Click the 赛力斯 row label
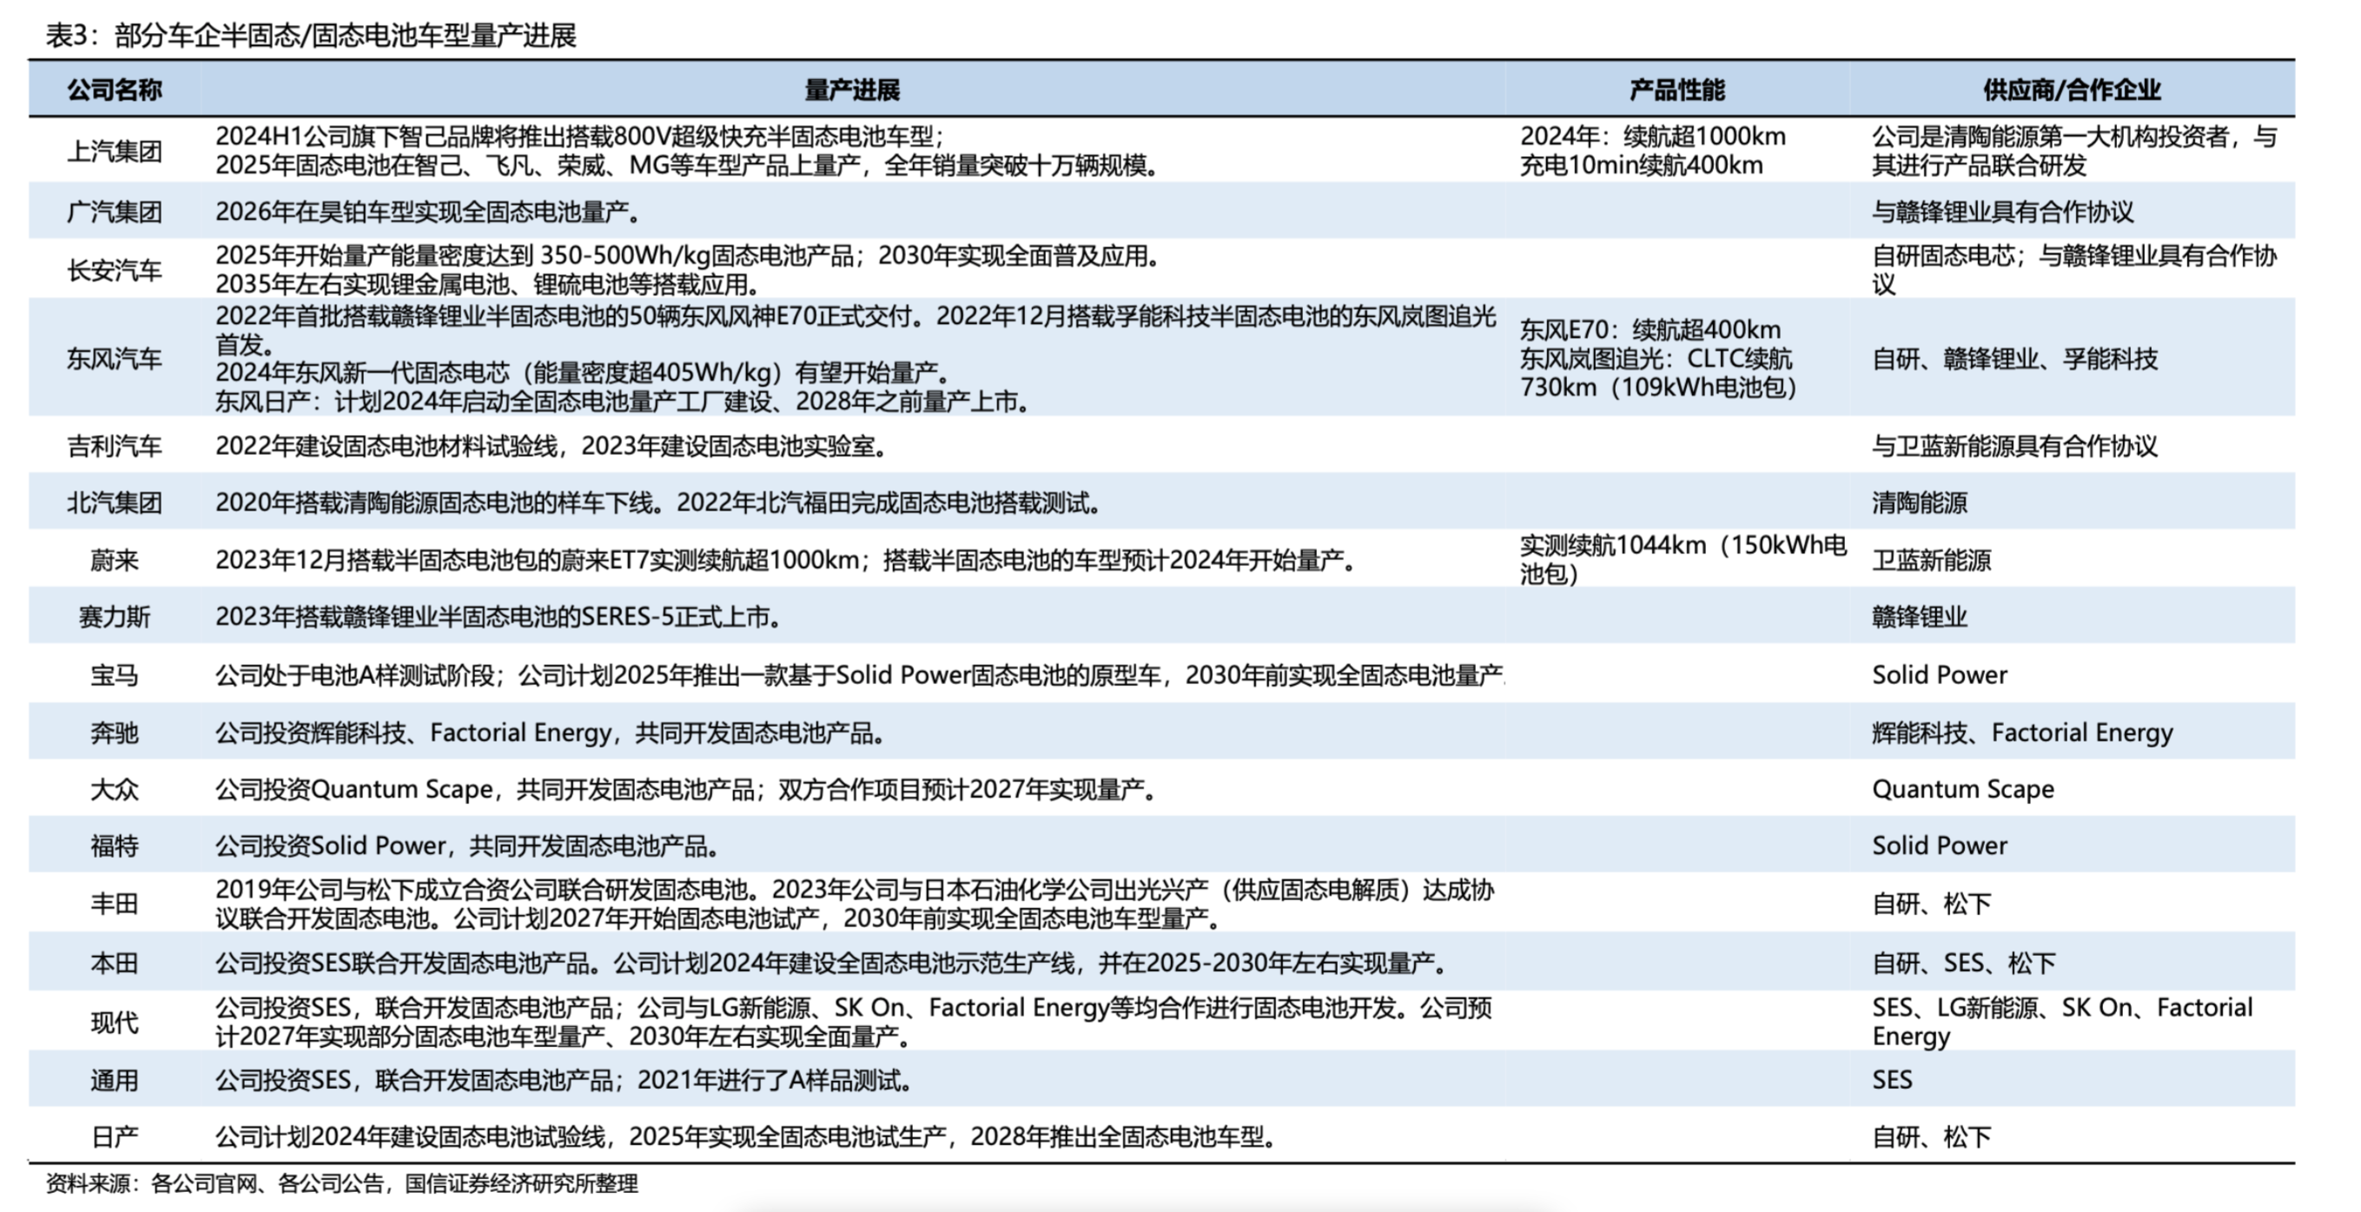The width and height of the screenshot is (2361, 1212). [x=115, y=616]
